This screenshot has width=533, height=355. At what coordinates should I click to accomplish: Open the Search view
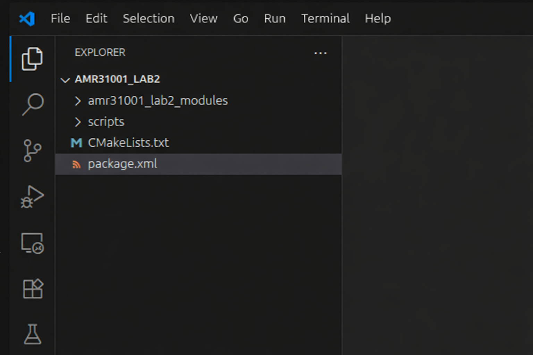32,104
